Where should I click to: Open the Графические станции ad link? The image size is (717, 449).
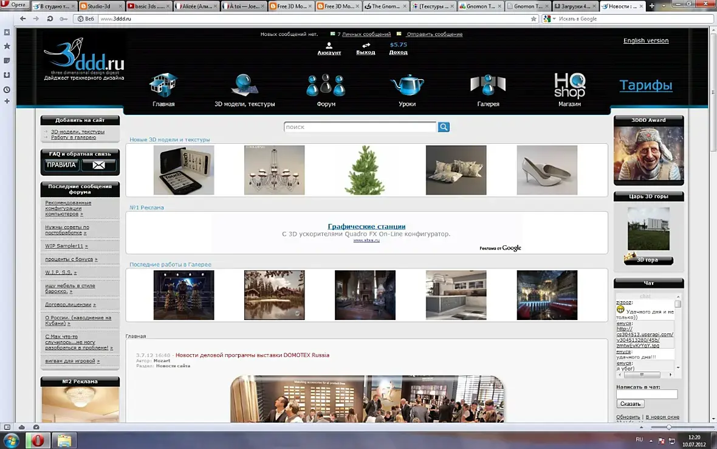(366, 226)
